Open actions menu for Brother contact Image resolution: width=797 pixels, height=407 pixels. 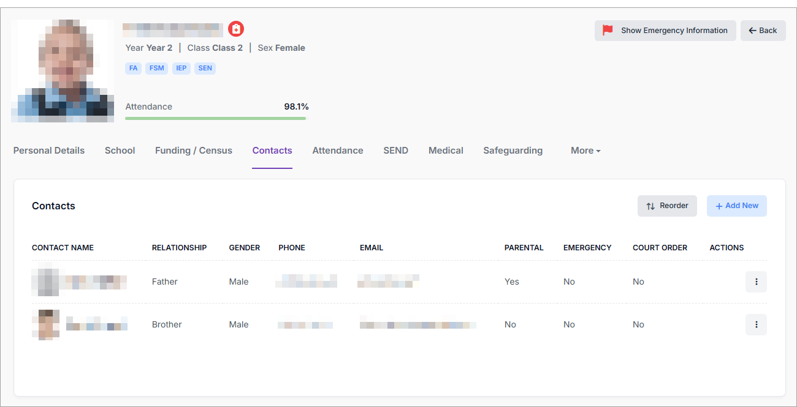click(x=756, y=324)
